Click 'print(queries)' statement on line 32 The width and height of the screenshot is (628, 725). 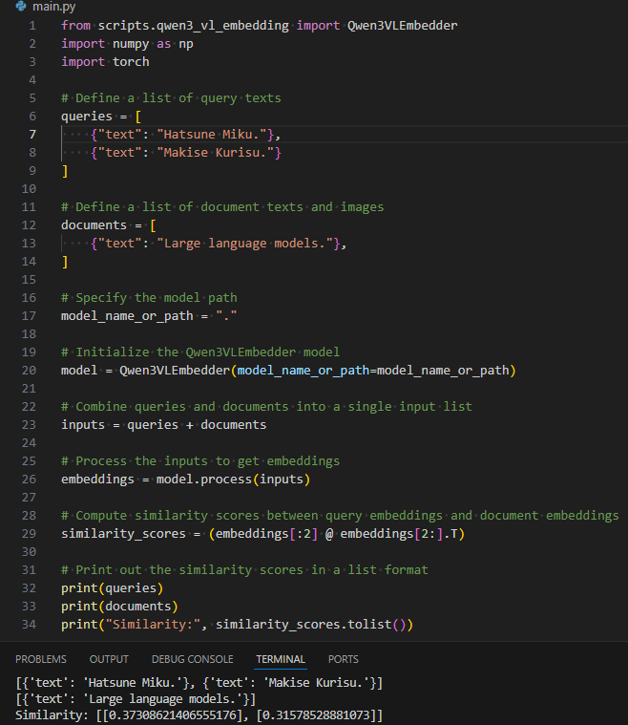click(x=113, y=588)
